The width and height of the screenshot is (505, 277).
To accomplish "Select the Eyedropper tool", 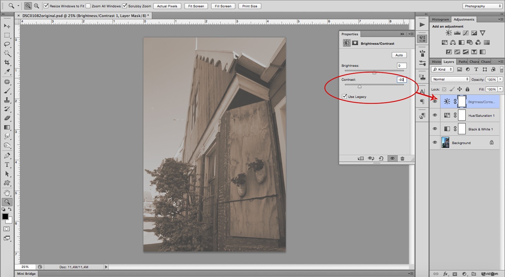I will pos(7,72).
